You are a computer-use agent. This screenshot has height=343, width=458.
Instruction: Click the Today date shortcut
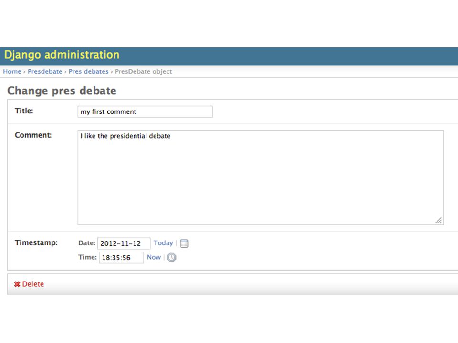[163, 243]
